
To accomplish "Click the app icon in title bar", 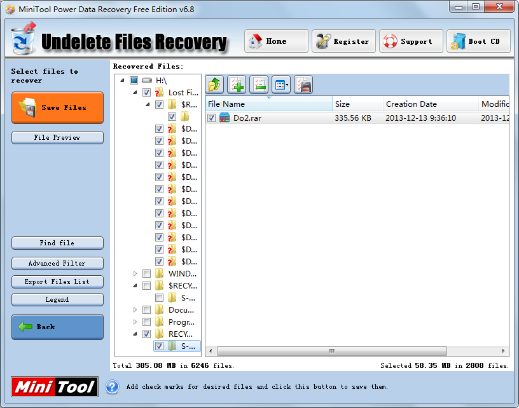I will click(x=10, y=10).
